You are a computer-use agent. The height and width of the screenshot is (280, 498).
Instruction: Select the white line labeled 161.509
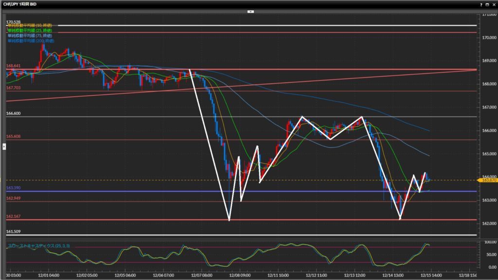146,235
